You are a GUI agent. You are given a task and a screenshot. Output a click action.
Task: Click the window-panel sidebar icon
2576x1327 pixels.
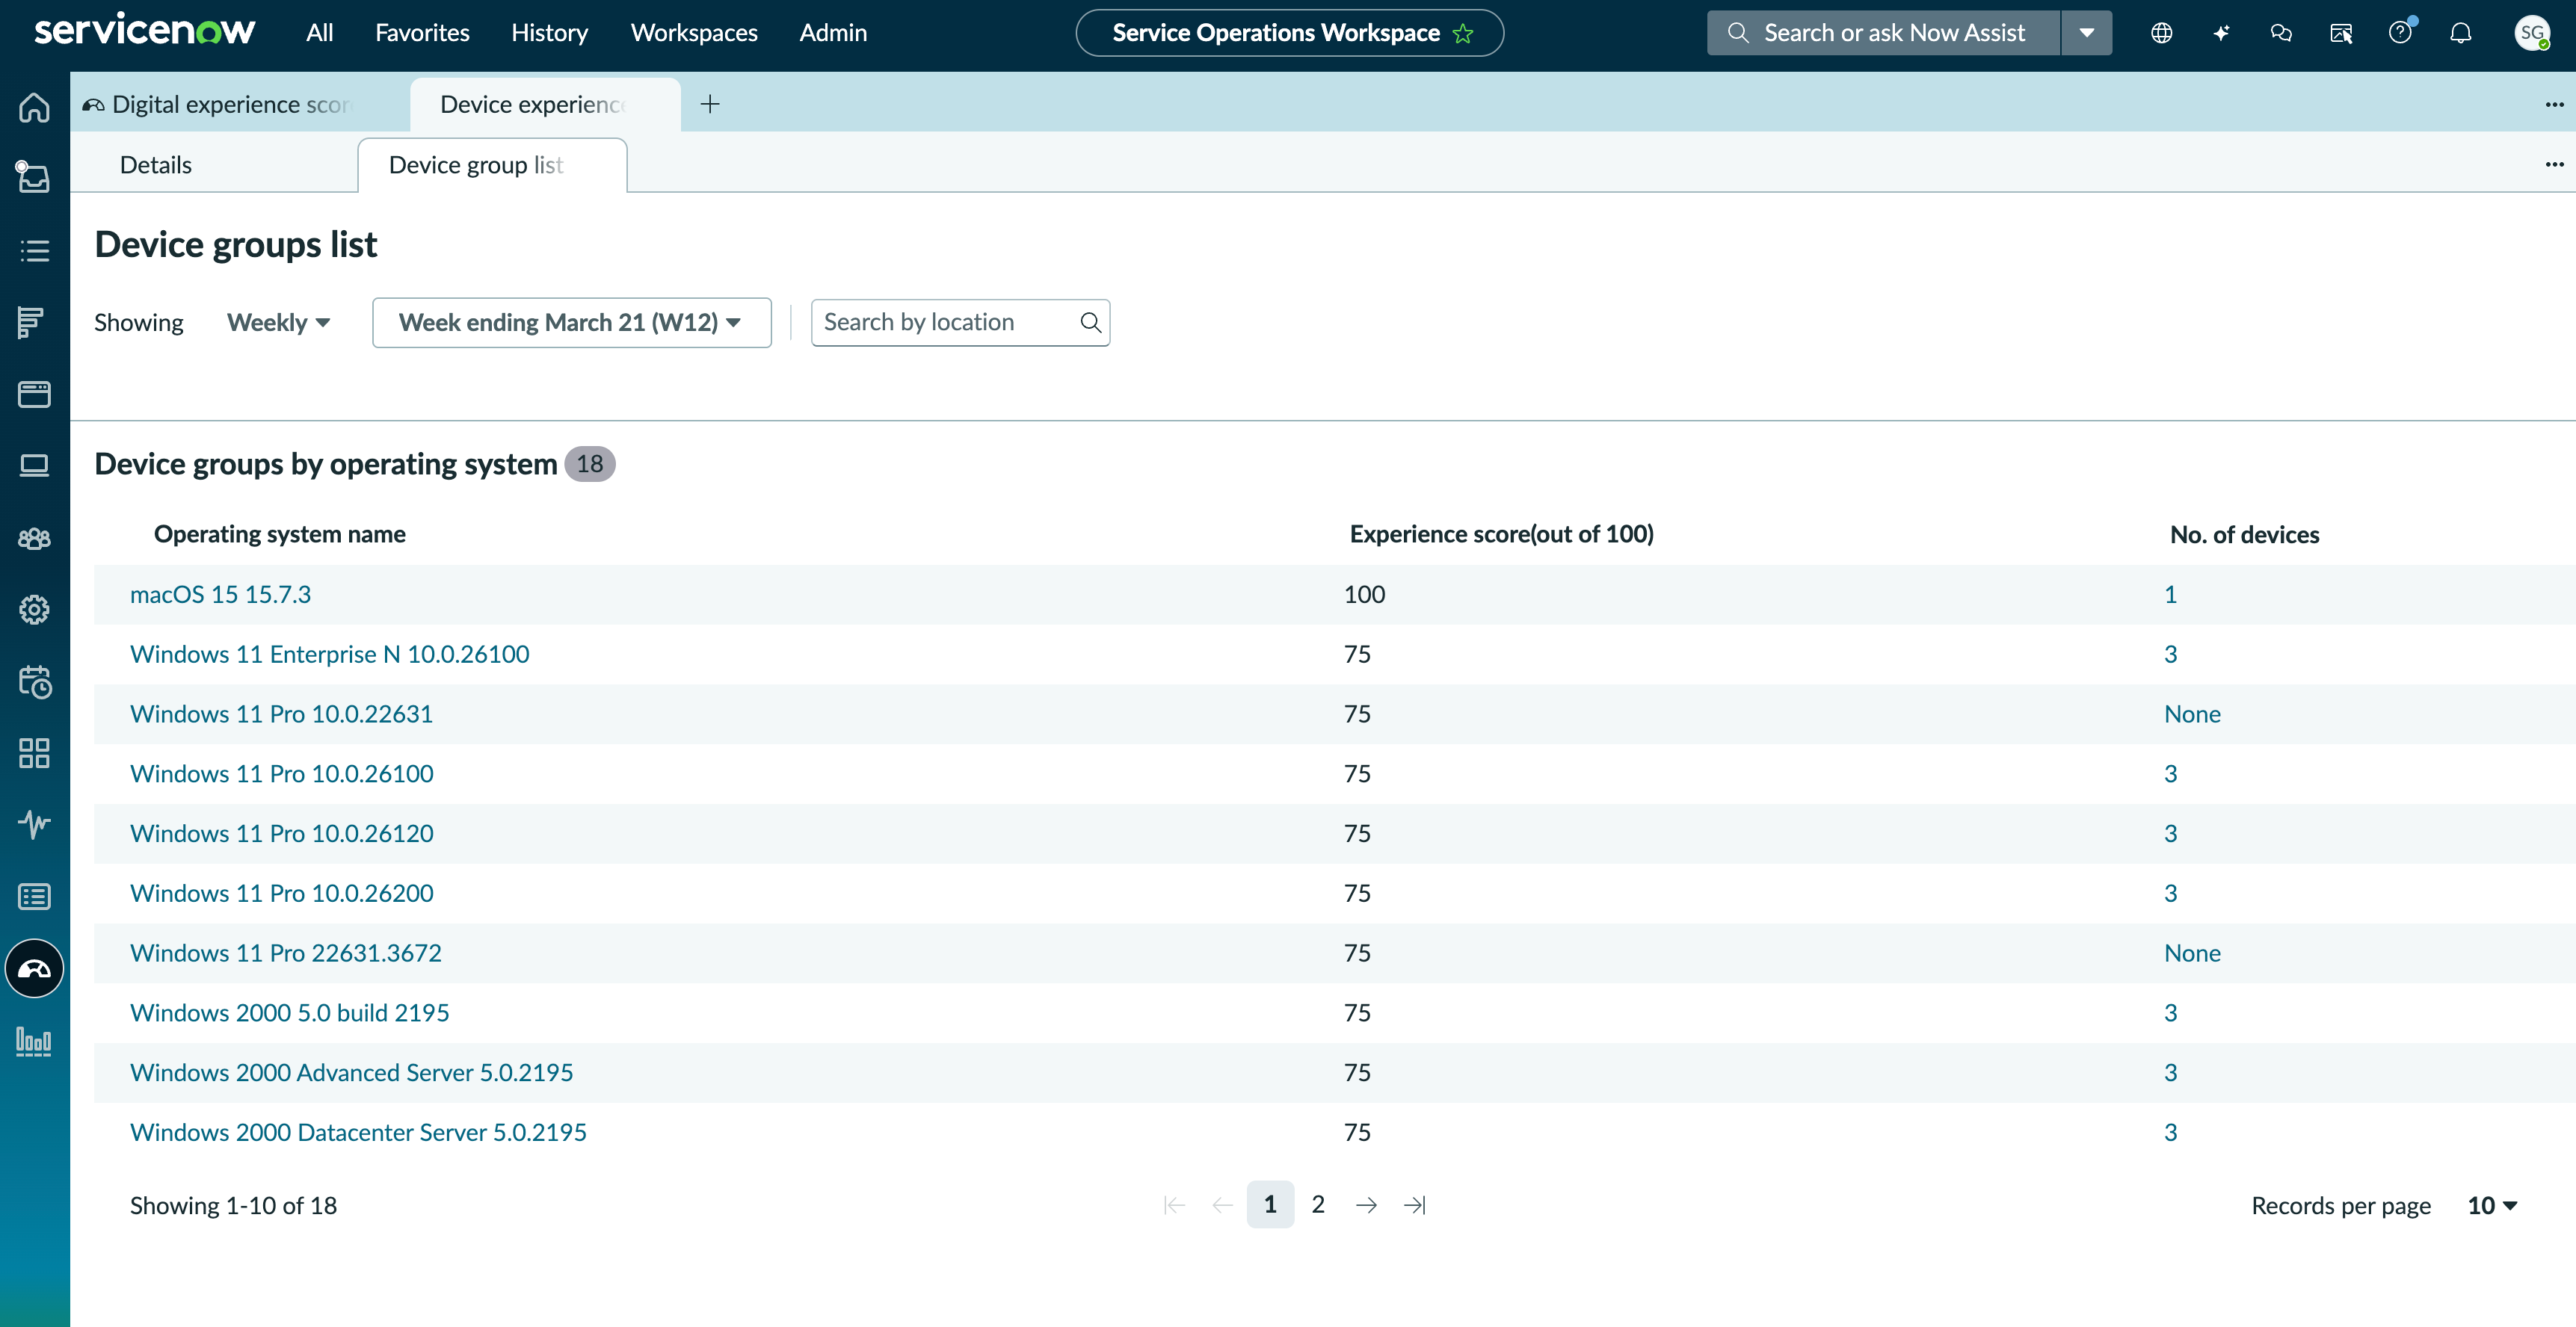tap(34, 394)
